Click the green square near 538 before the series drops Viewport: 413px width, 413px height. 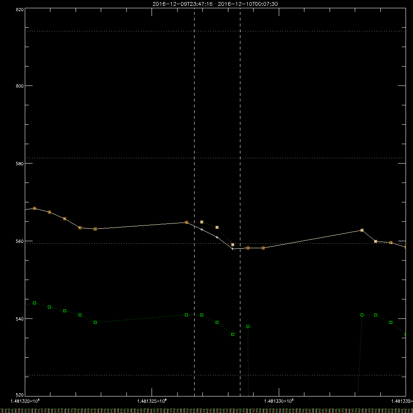pyautogui.click(x=248, y=327)
